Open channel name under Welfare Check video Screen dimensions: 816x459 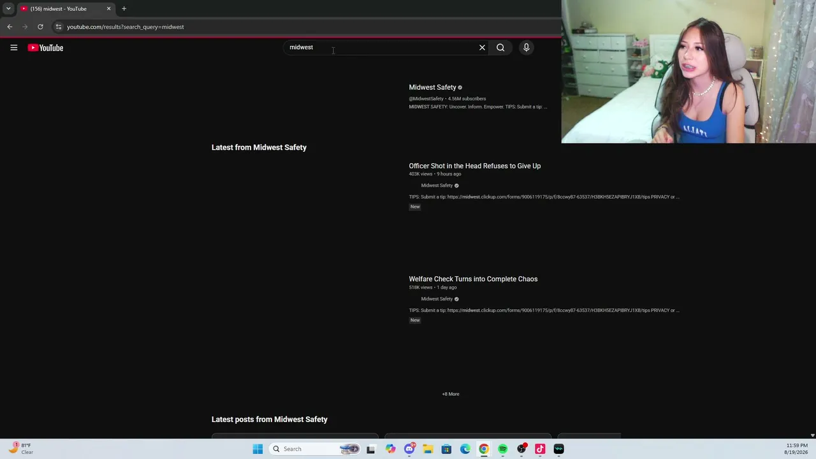[437, 299]
